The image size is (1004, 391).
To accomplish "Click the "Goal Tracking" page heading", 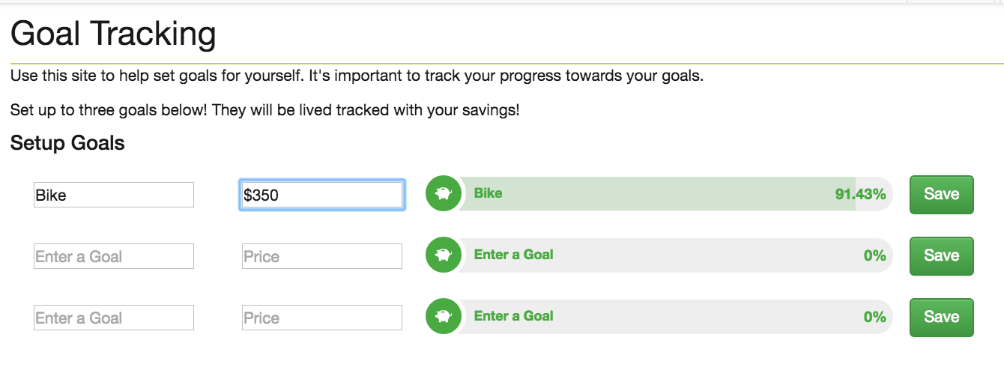I will [113, 34].
